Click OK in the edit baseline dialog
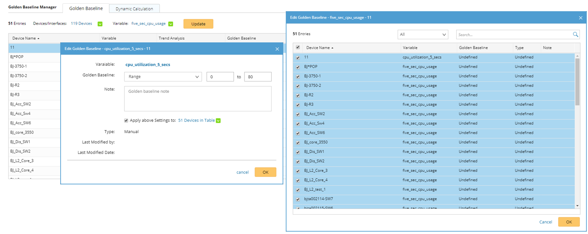 [266, 172]
